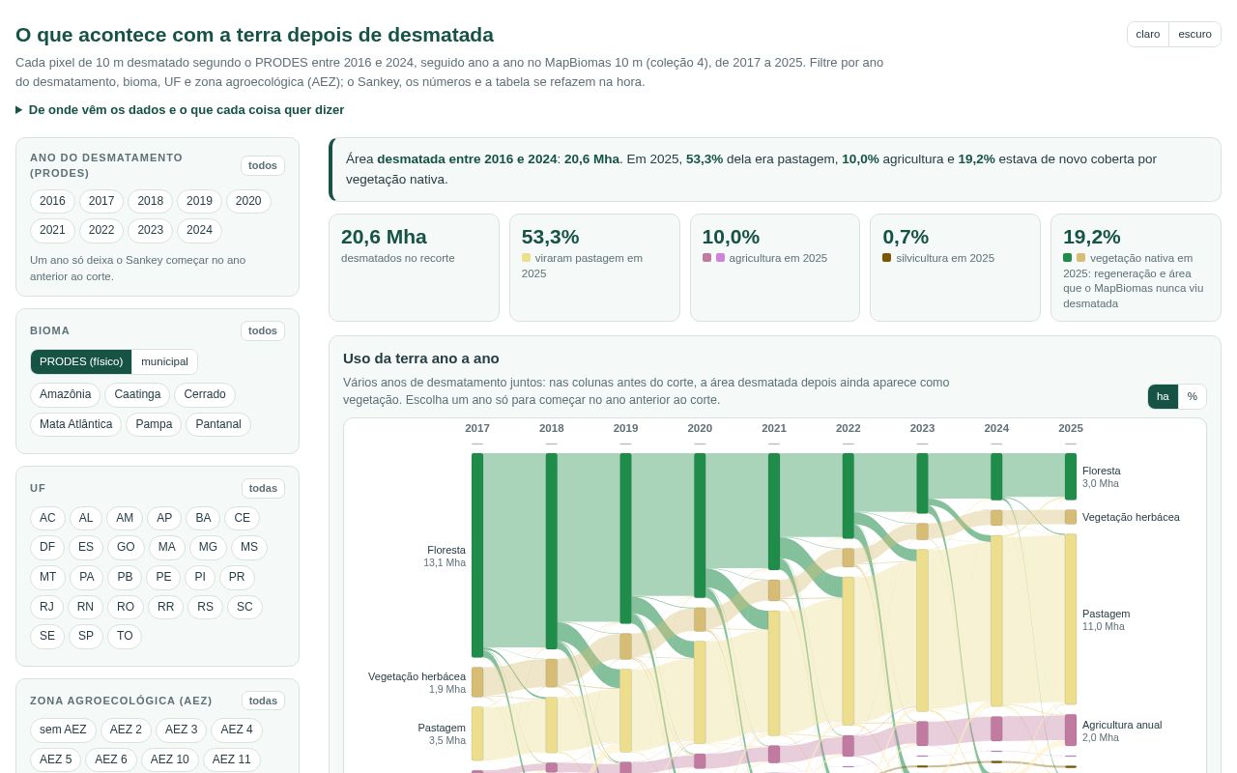Select the Pantanal biome chip
The height and width of the screenshot is (773, 1237).
[218, 424]
